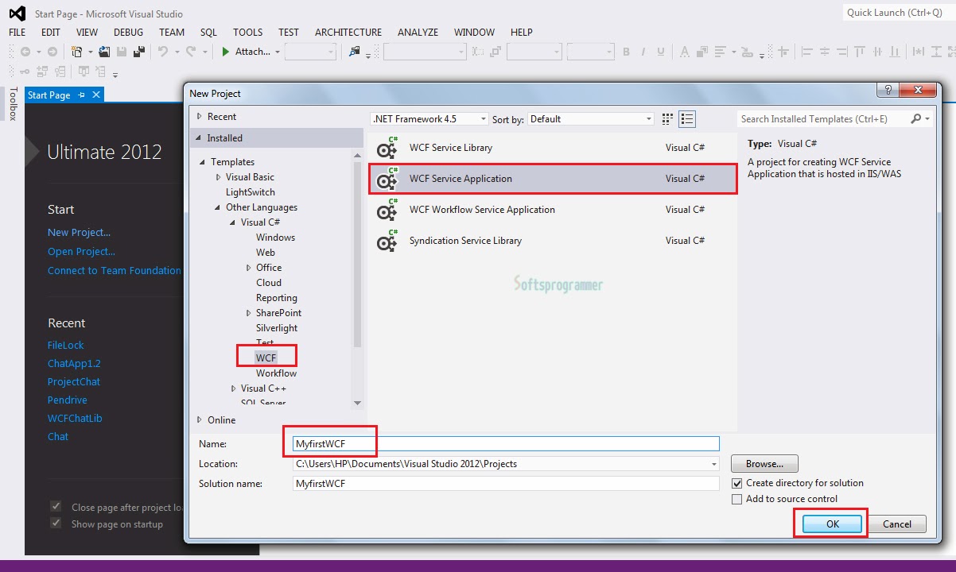Switch templates to small icons view
The image size is (956, 572).
coord(666,118)
